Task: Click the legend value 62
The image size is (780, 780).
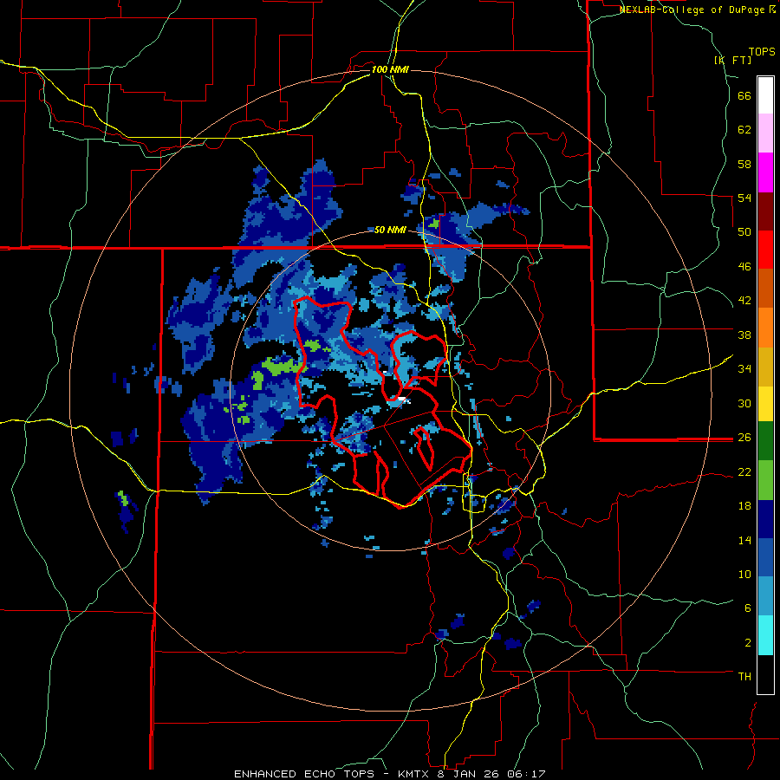Action: pos(744,130)
